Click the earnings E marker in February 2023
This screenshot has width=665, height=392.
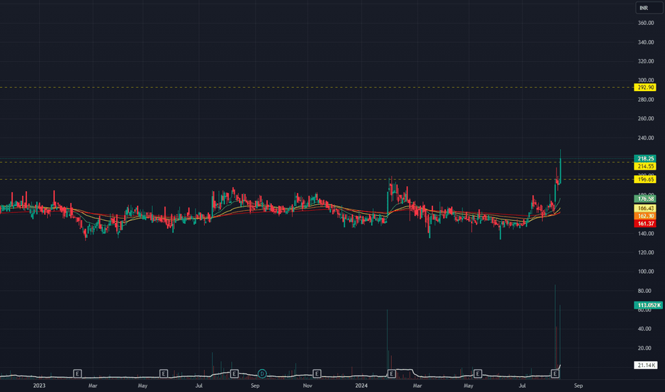click(x=77, y=373)
